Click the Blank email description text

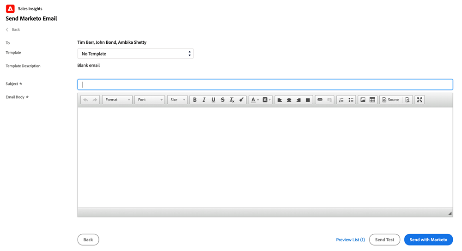tap(88, 66)
